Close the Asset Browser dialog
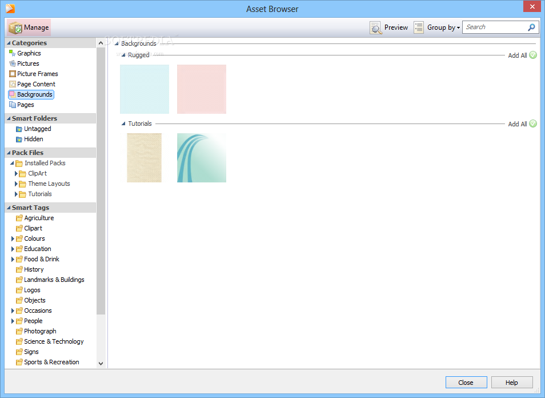The height and width of the screenshot is (398, 545). click(466, 383)
